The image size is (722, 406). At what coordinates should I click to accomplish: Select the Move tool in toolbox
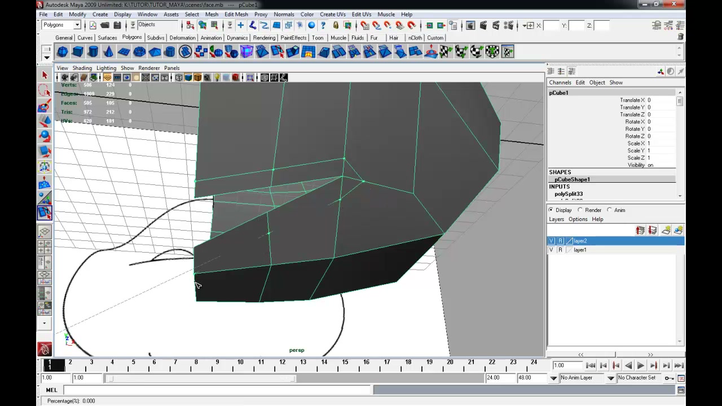tap(45, 121)
